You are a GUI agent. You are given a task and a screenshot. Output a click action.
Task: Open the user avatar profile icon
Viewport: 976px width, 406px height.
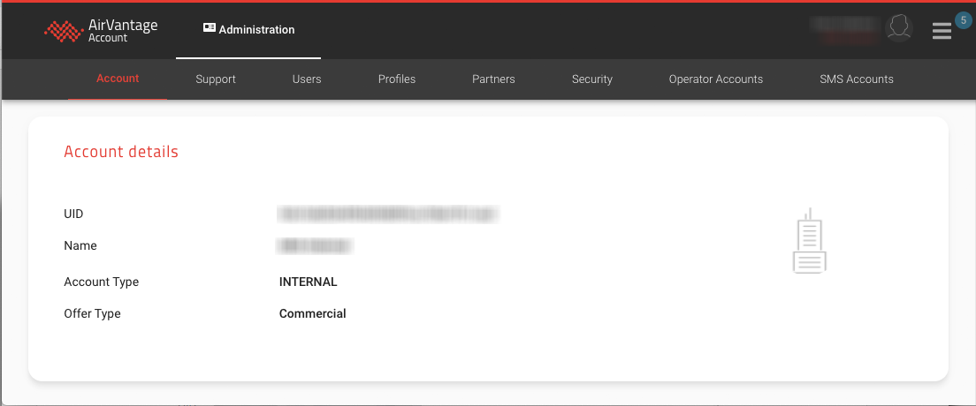[x=899, y=27]
